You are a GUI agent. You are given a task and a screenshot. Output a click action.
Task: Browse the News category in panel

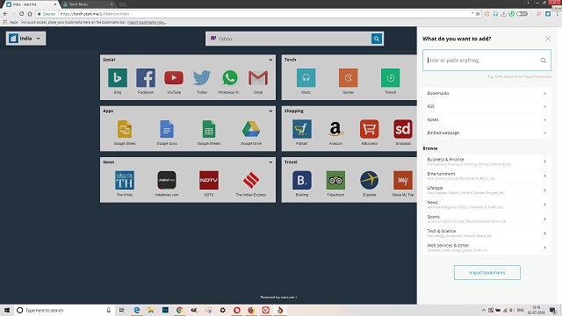[486, 205]
